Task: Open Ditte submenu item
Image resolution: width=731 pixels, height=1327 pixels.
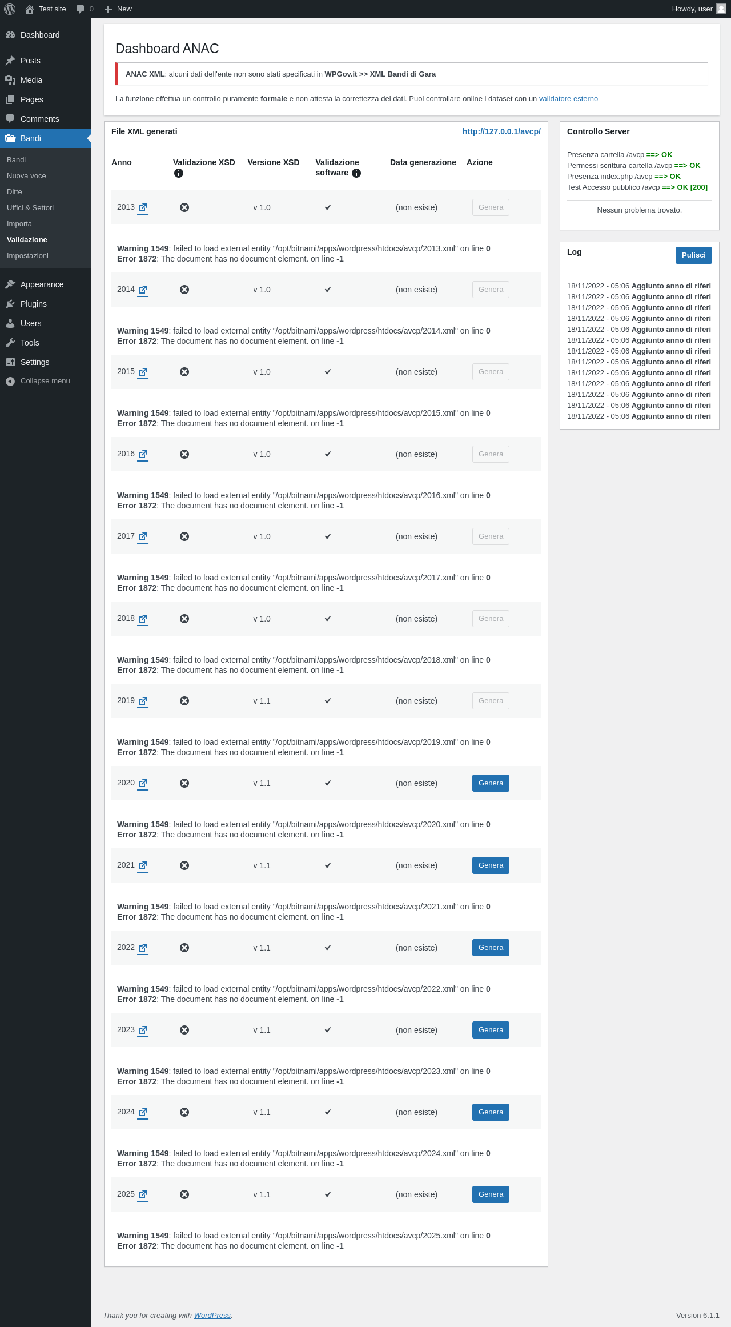Action: coord(46,191)
